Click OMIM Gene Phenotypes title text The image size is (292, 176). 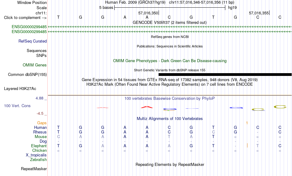point(170,61)
